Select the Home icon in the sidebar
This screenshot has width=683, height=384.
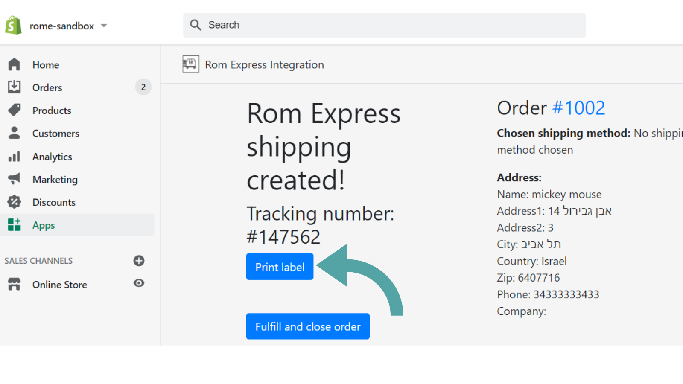14,64
